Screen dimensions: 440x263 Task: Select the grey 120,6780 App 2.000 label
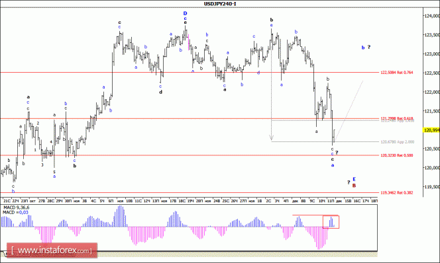(398, 142)
